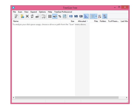Open the Scan menu
139x109 pixels.
tap(20, 12)
